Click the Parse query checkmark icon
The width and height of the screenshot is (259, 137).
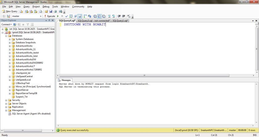click(67, 16)
